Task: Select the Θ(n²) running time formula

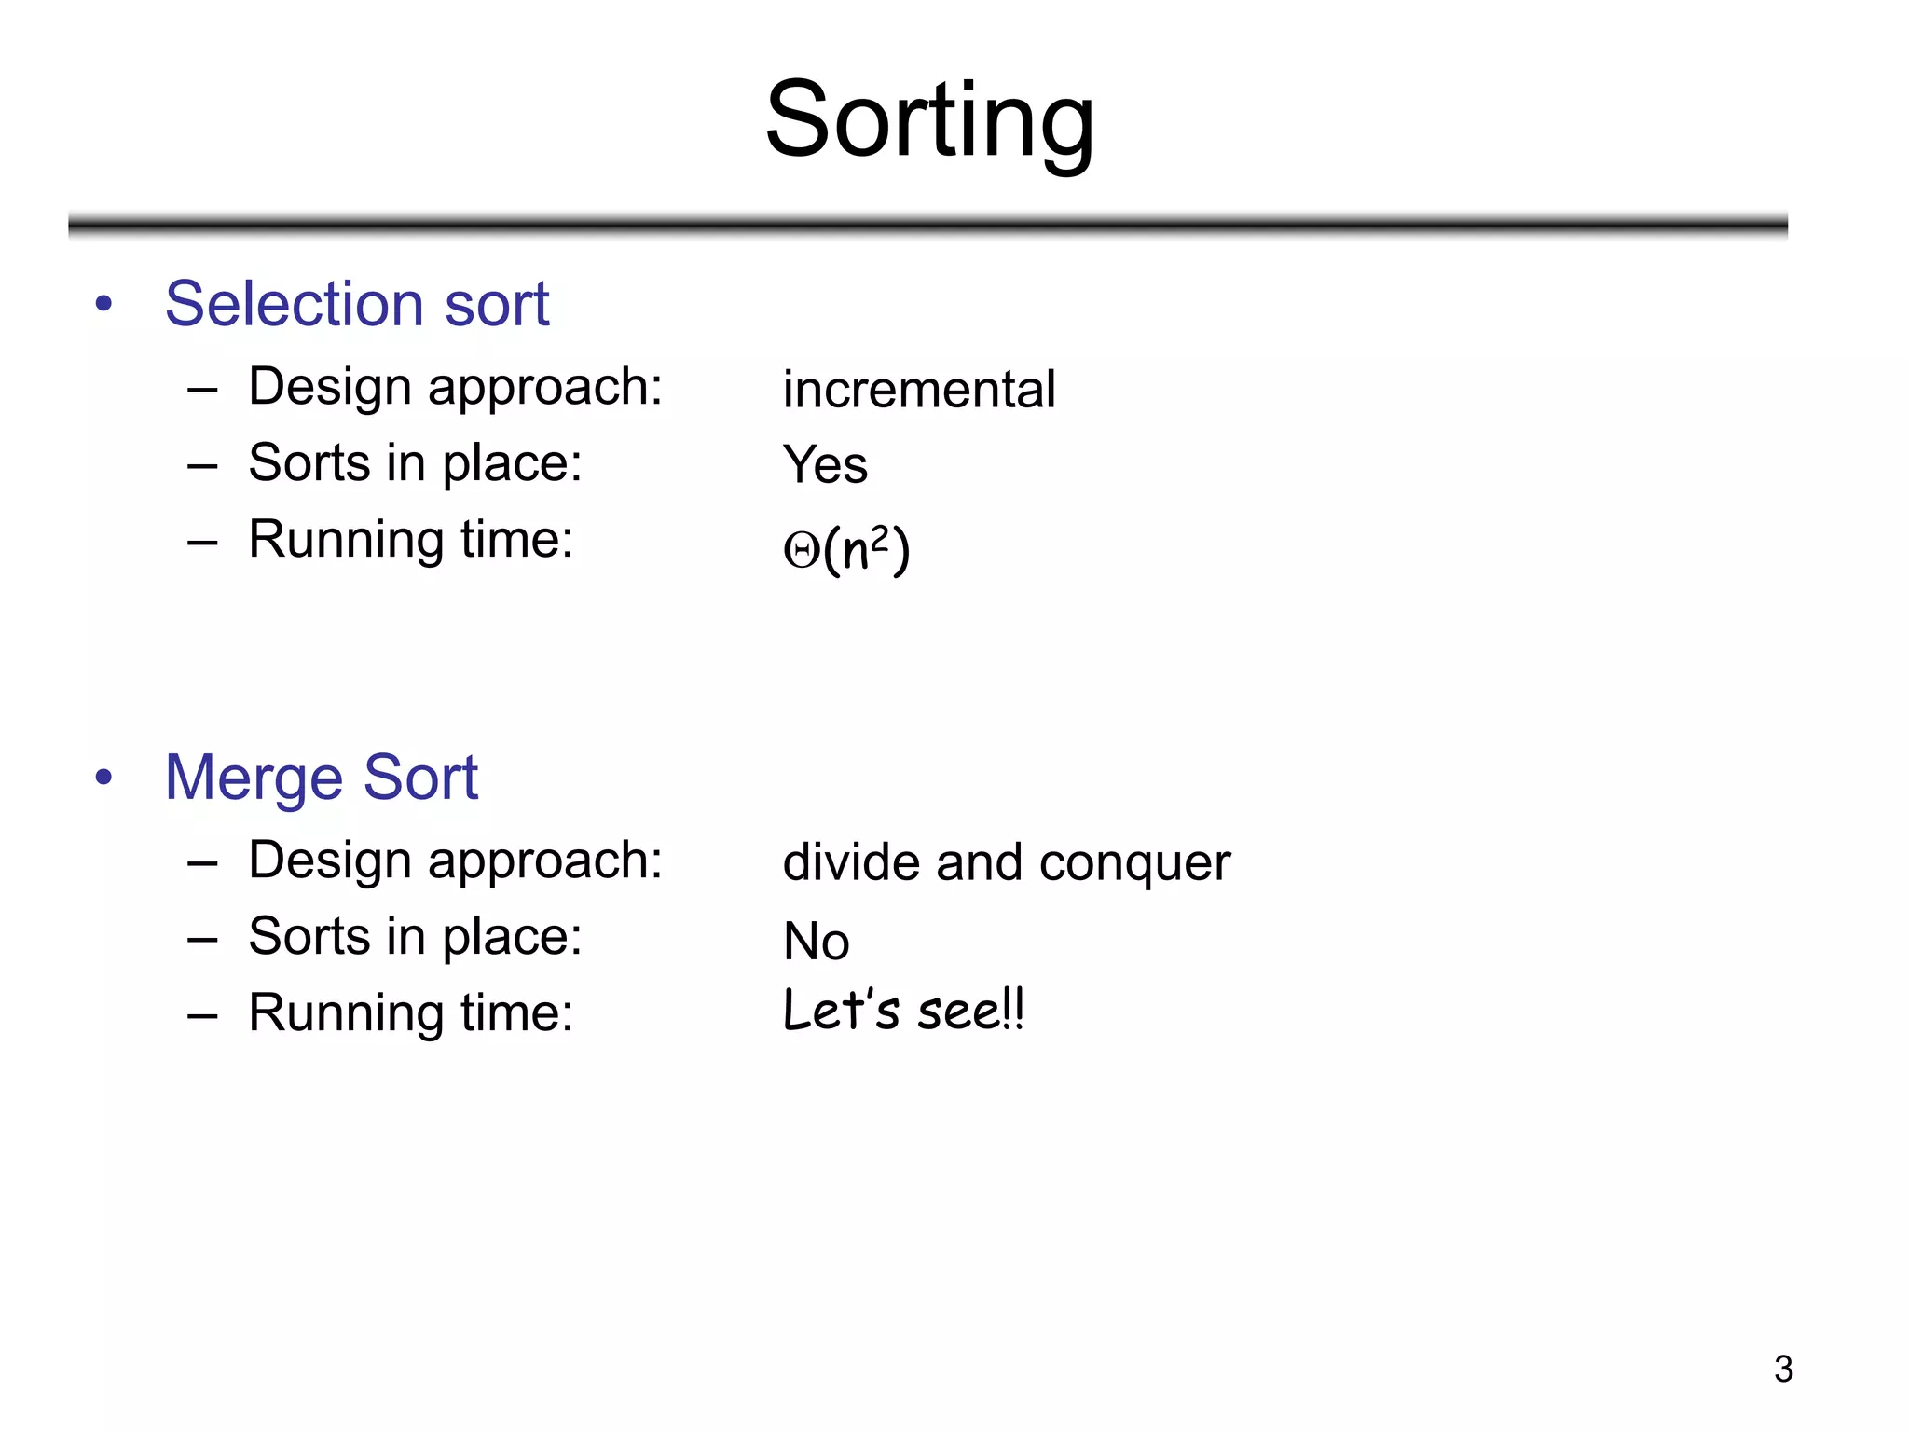Action: coord(846,549)
